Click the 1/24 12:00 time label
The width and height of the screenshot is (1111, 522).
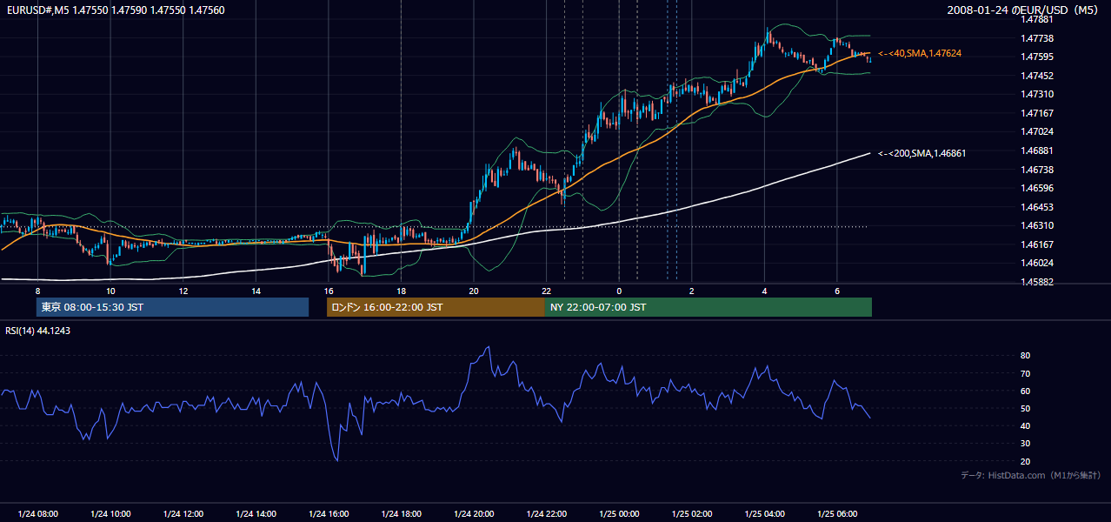[183, 514]
